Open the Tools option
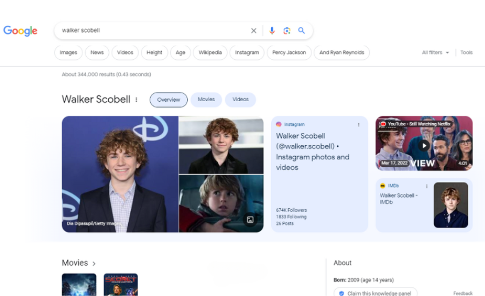The height and width of the screenshot is (296, 485). click(466, 53)
